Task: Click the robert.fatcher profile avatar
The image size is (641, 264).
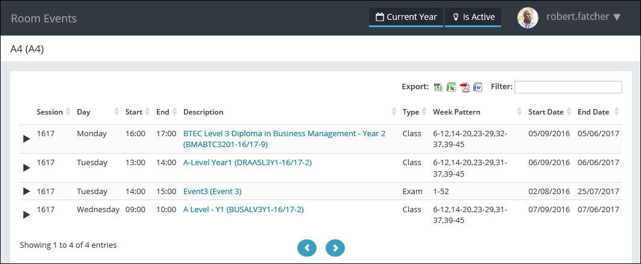Action: [x=528, y=17]
